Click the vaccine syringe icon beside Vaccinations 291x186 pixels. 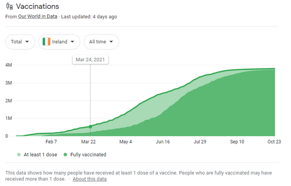pos(9,6)
